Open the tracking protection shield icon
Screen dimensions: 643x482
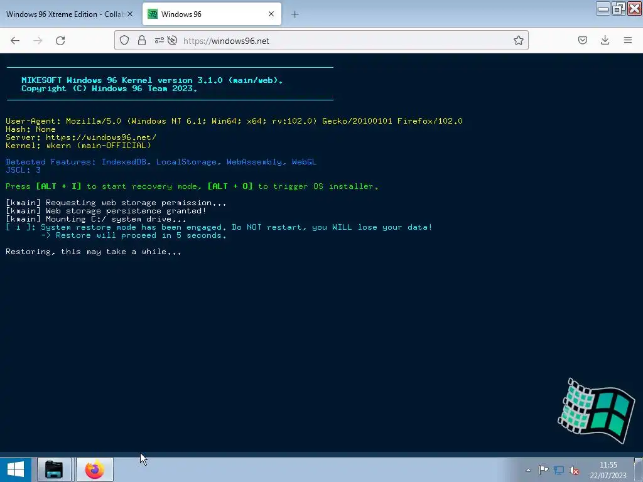tap(124, 40)
